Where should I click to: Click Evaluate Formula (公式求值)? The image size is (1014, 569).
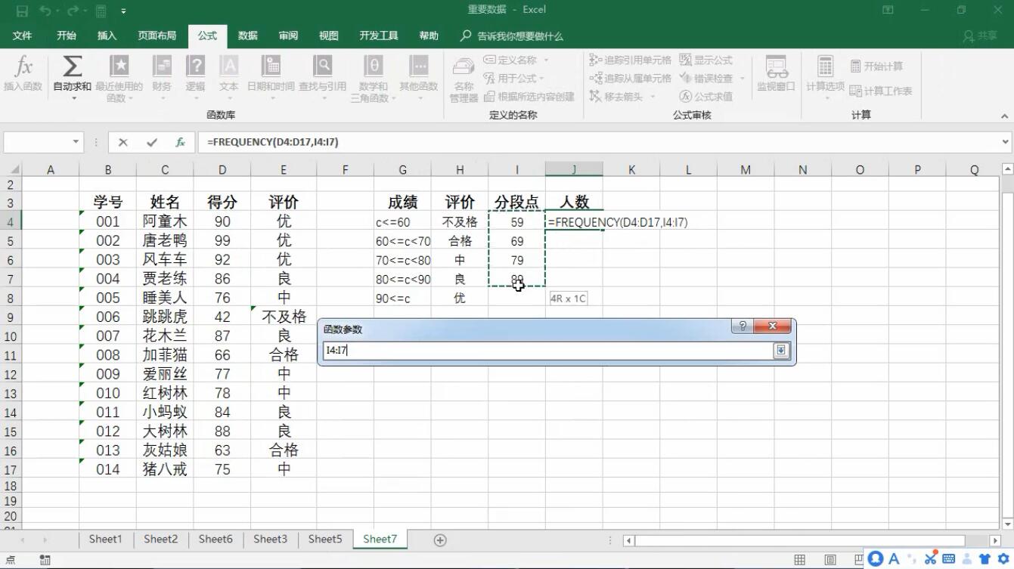coord(706,96)
